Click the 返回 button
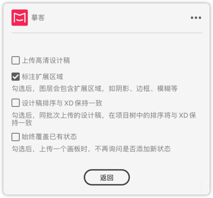This screenshot has width=213, height=198. click(x=106, y=177)
